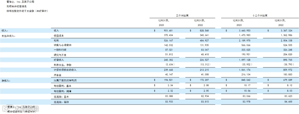Viewport: 299px width, 114px height.
Task: Click the '三个月结束' column group header
Action: pos(182,16)
